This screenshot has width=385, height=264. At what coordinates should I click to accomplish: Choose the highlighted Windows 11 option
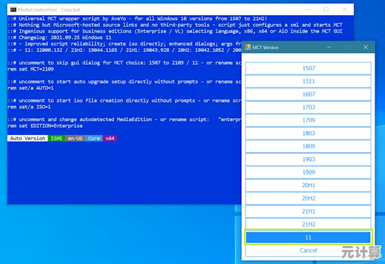pyautogui.click(x=308, y=237)
